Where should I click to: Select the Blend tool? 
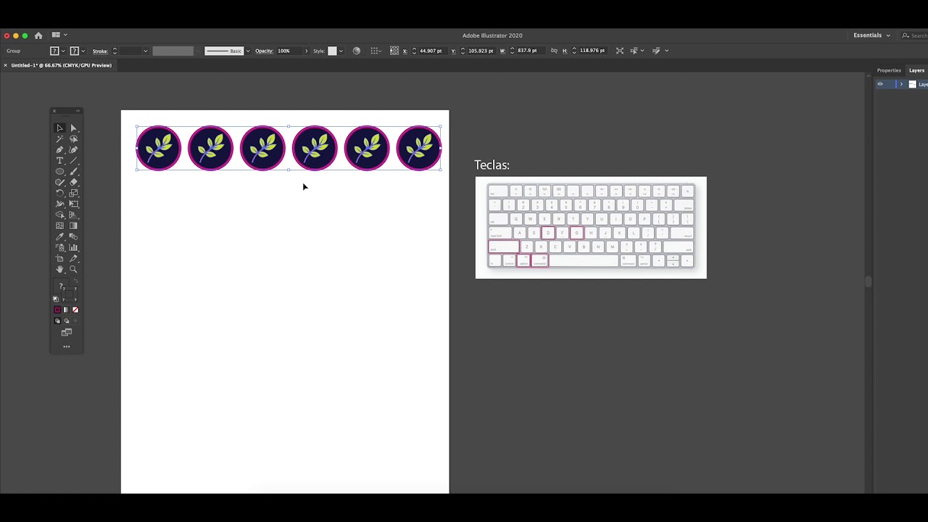(x=73, y=236)
